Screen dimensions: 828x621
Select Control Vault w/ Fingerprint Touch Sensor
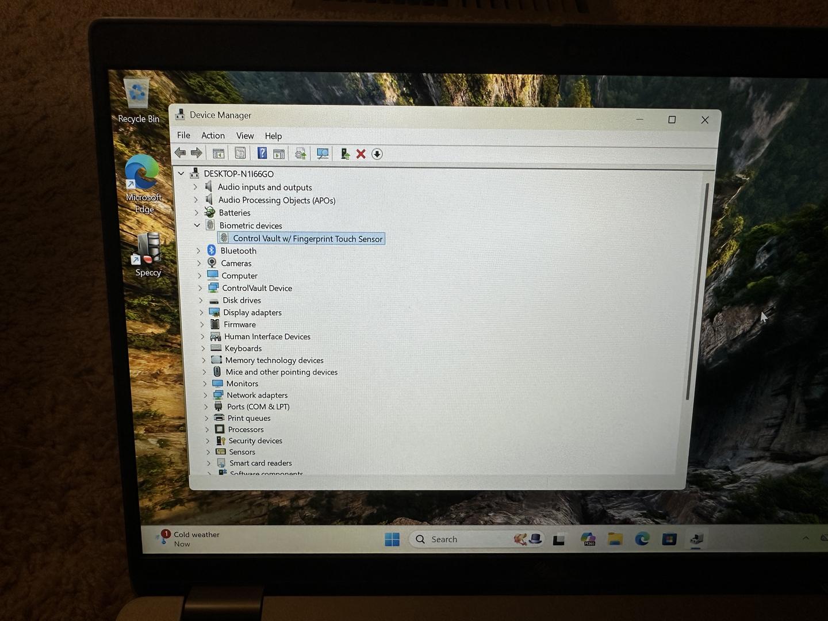point(307,239)
